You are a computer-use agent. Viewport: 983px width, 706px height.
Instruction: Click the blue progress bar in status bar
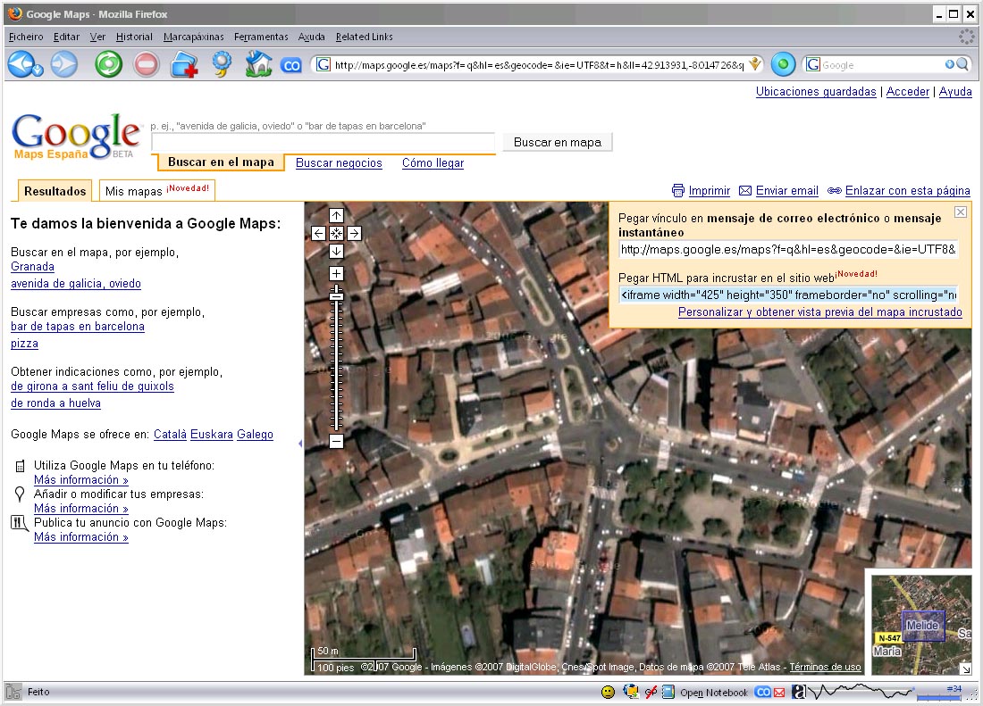[938, 696]
